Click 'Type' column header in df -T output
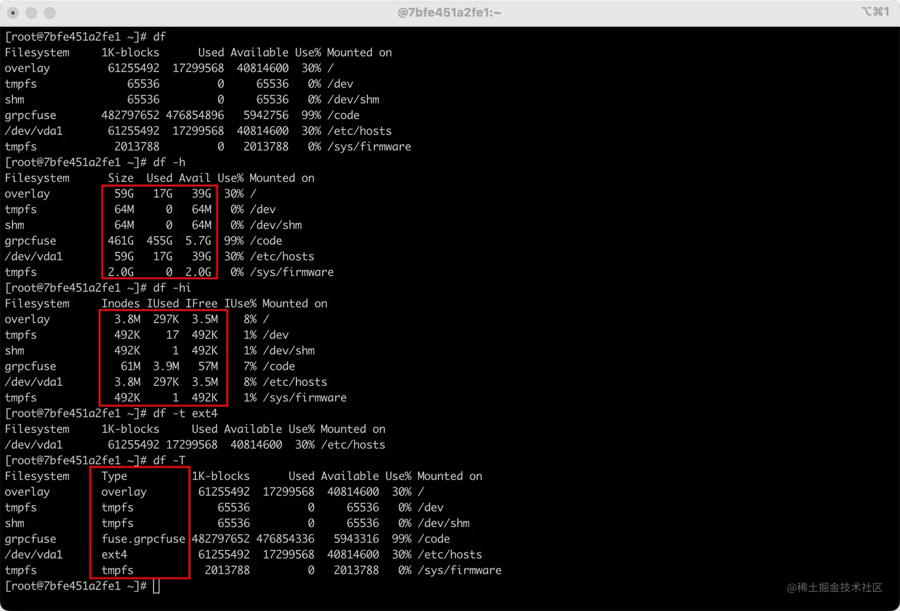 click(x=114, y=476)
